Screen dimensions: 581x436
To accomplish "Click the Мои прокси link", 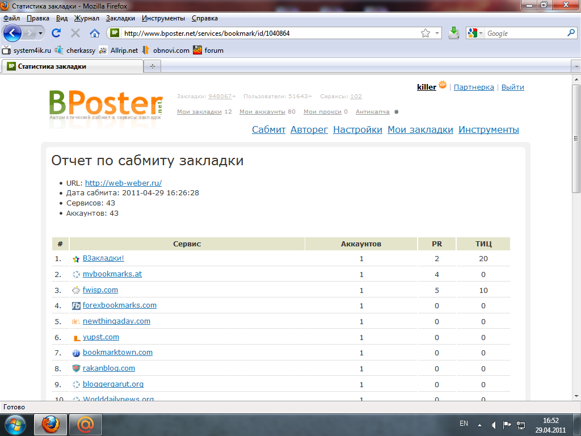I will point(322,112).
